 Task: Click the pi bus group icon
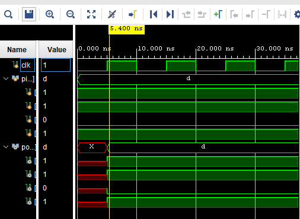[15, 78]
